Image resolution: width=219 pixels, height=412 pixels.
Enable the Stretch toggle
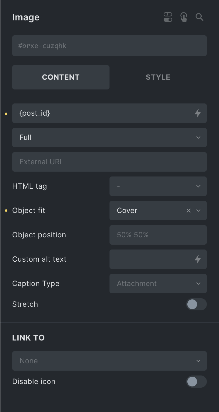[x=196, y=304]
